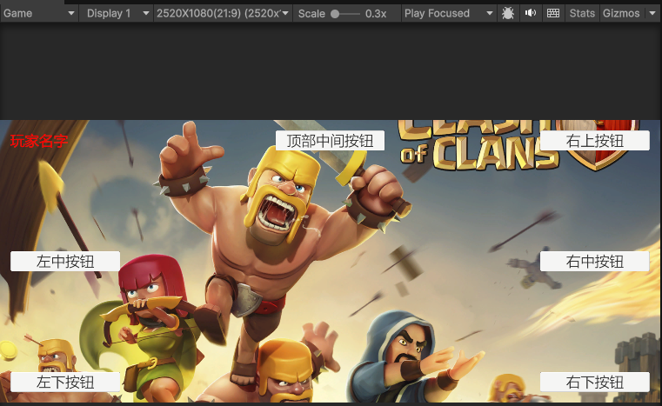Click the 右下按钮 button

click(x=594, y=382)
